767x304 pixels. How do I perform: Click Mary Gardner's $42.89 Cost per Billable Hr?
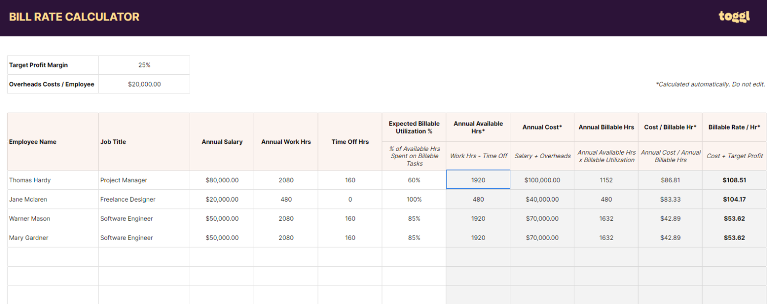[x=670, y=237]
